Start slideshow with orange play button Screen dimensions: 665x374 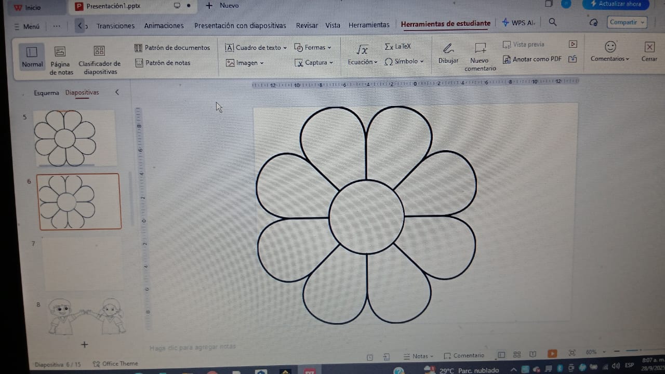point(552,354)
